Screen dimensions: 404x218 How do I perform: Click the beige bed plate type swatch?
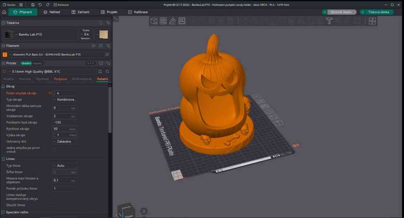104,35
